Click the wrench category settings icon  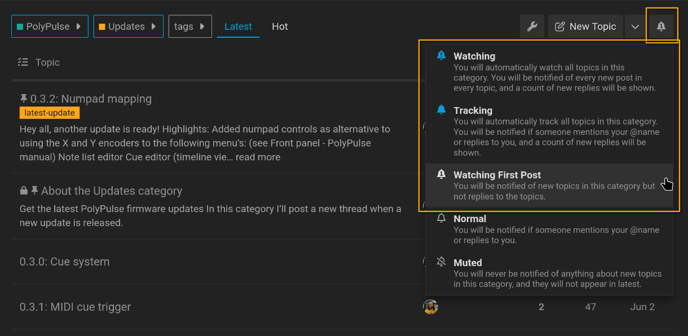coord(532,26)
